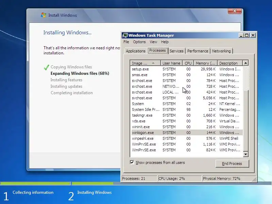The height and width of the screenshot is (204, 272).
Task: Select the winpeshl.exe process
Action: pyautogui.click(x=186, y=138)
